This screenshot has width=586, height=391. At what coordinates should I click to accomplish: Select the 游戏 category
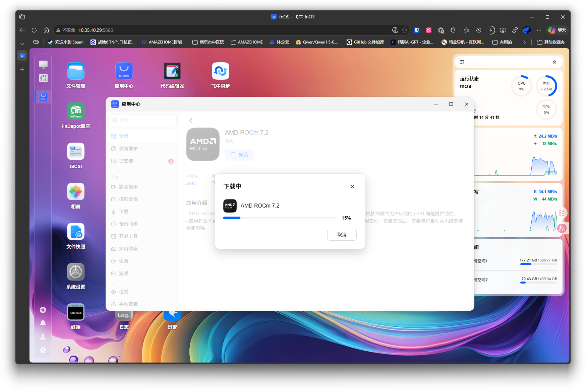click(142, 273)
